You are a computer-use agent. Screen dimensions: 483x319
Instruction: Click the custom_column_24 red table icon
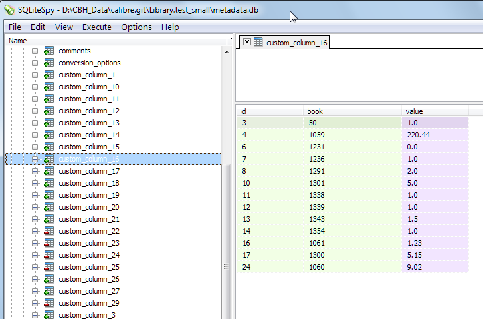(x=49, y=255)
